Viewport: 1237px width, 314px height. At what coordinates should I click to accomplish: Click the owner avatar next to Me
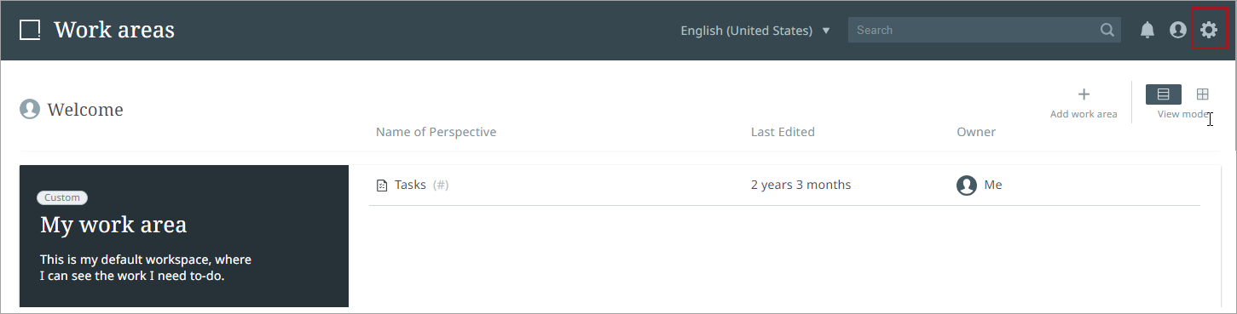coord(966,185)
